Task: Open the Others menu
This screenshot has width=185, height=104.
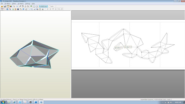Action: click(14, 4)
